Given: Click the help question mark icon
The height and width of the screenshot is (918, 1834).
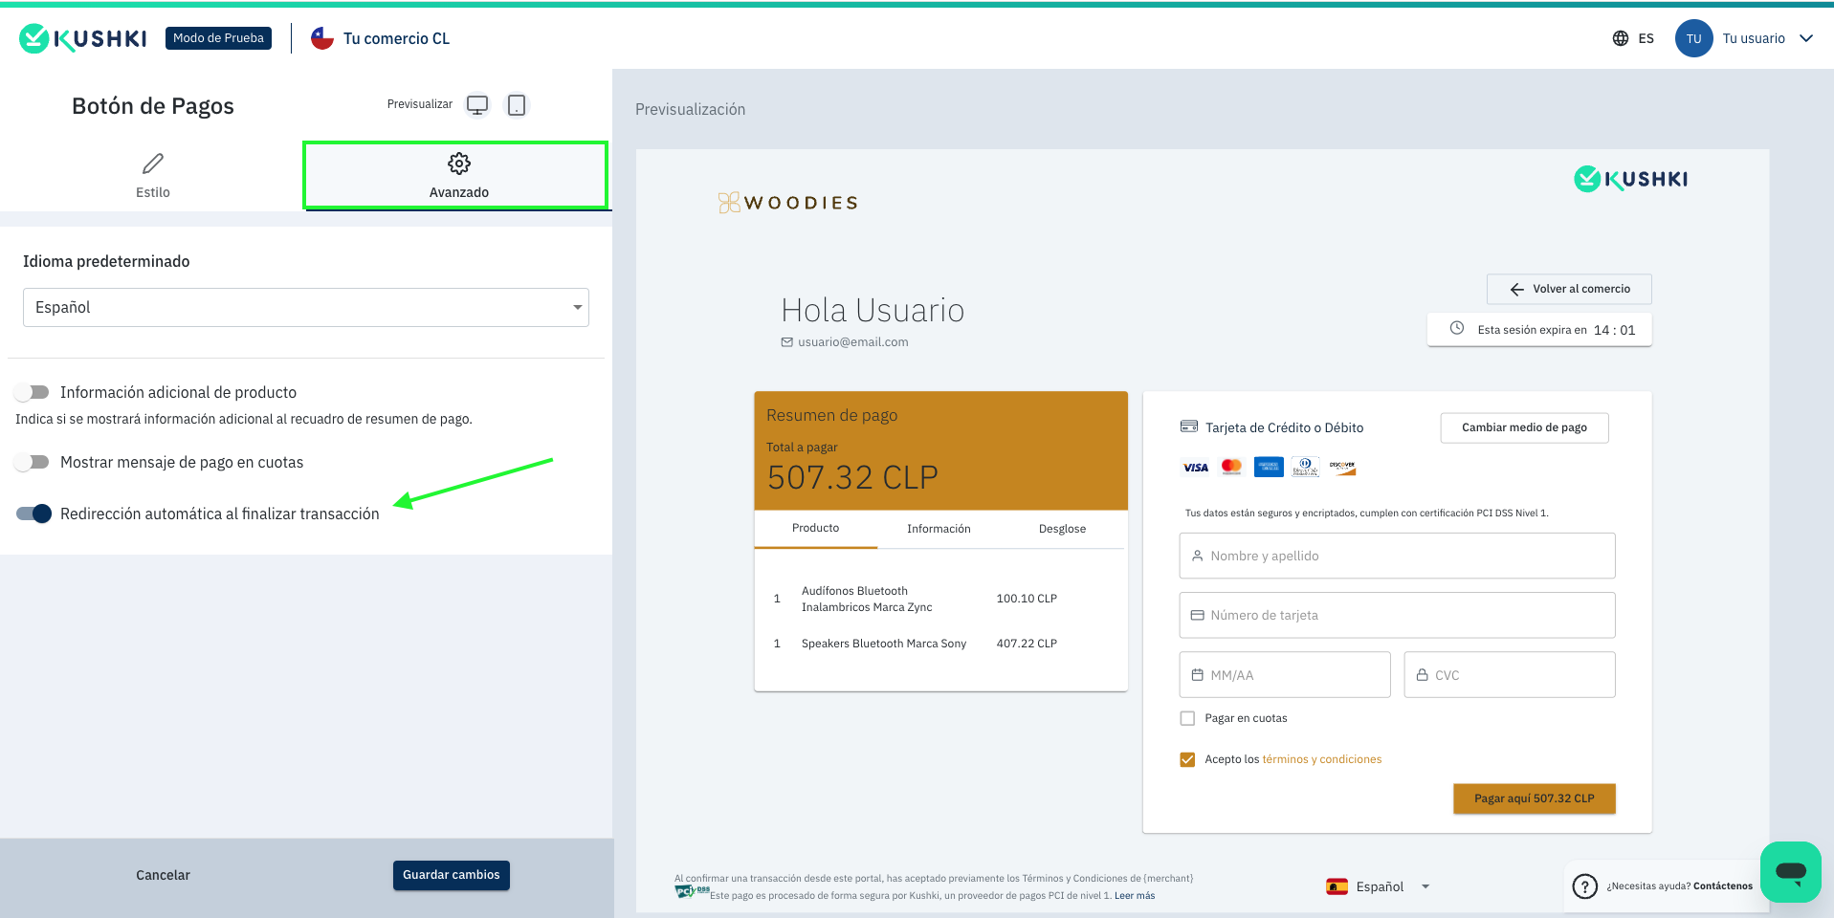Looking at the screenshot, I should point(1585,886).
